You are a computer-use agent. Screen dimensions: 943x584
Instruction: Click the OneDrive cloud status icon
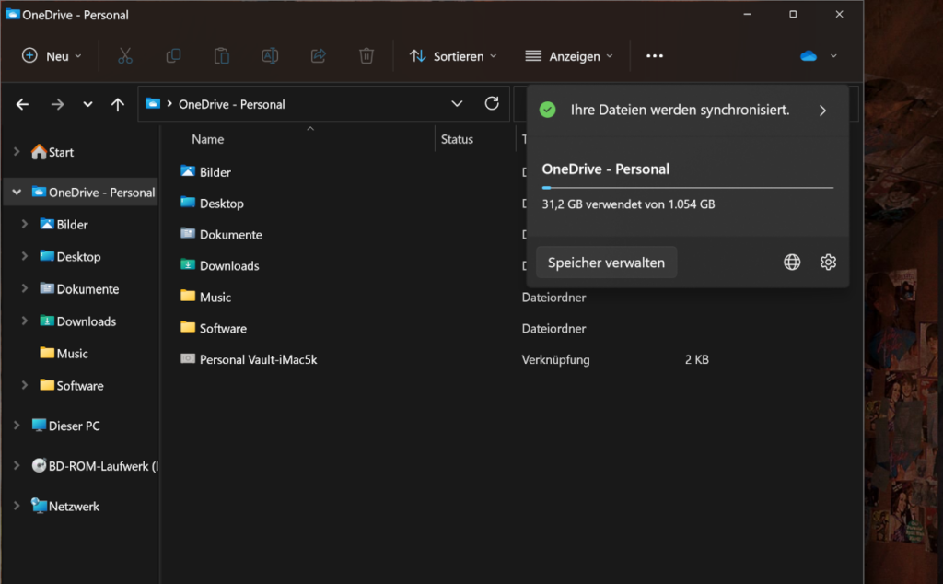pyautogui.click(x=809, y=56)
